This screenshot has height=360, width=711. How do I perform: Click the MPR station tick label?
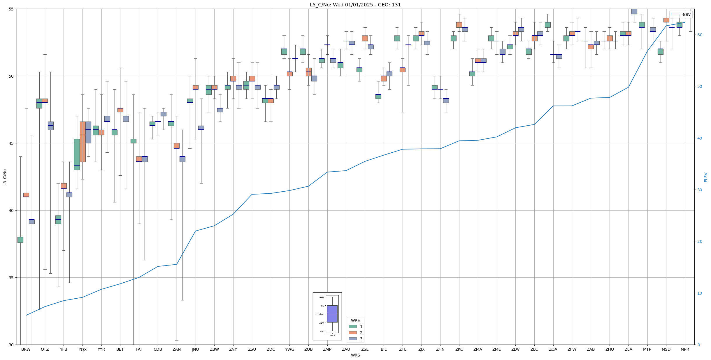click(684, 349)
